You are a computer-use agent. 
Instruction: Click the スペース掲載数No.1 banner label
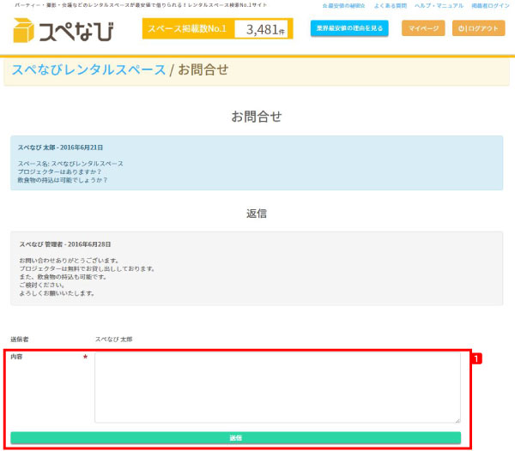[187, 29]
